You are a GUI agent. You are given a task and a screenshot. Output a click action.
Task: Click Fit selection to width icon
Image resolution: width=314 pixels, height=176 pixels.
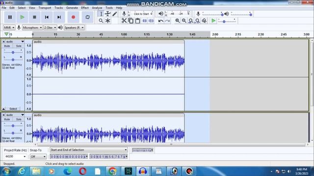click(191, 21)
